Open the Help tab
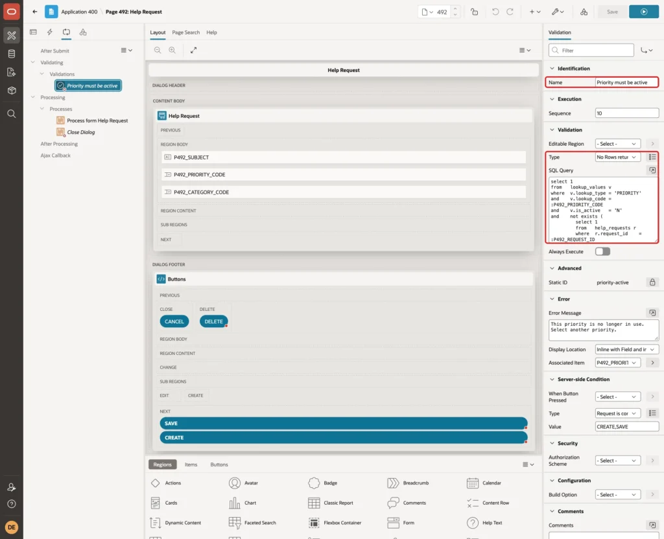The image size is (664, 539). pyautogui.click(x=211, y=32)
